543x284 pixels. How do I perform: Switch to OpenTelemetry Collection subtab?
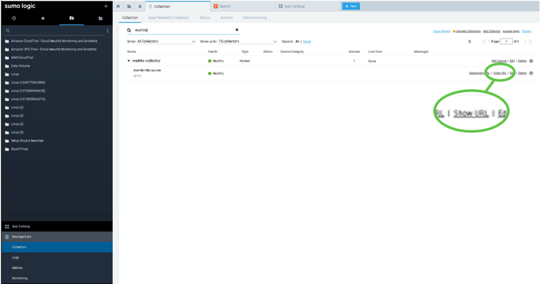click(169, 17)
